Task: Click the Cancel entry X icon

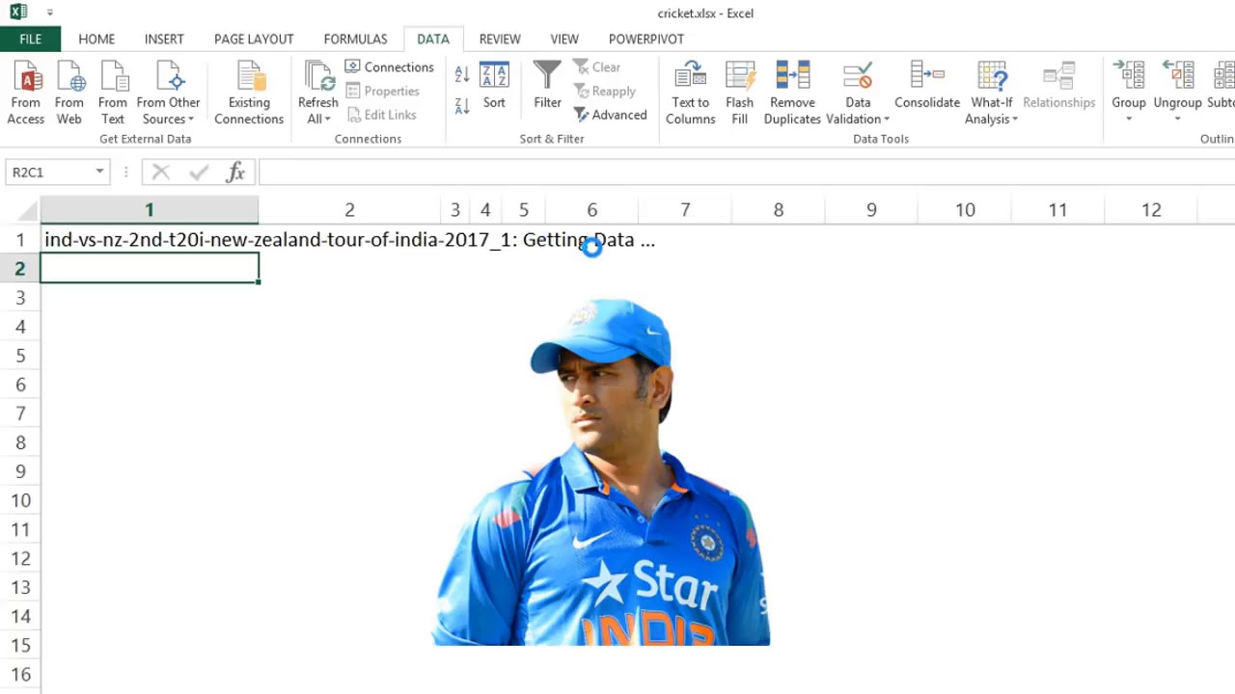Action: pos(161,173)
